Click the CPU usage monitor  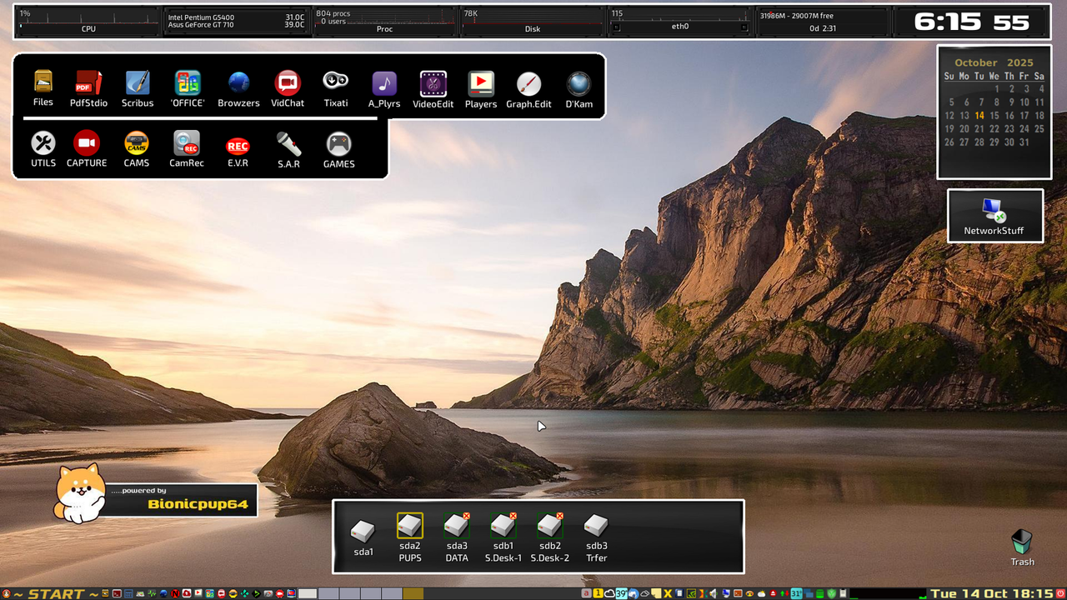pos(88,22)
